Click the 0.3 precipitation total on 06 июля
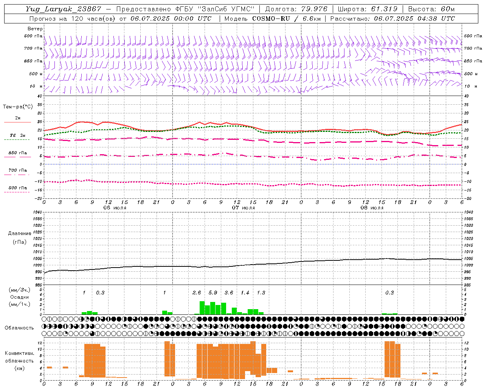Screen dimensions: 484x387 tap(100, 293)
